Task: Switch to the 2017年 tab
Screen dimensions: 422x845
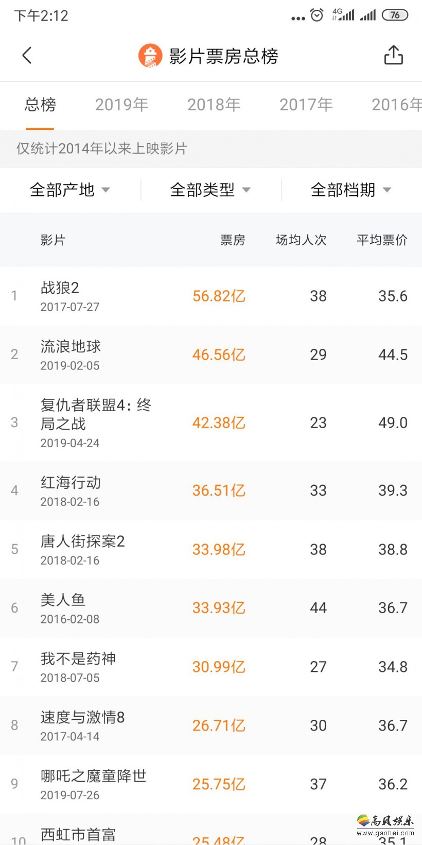Action: [306, 105]
